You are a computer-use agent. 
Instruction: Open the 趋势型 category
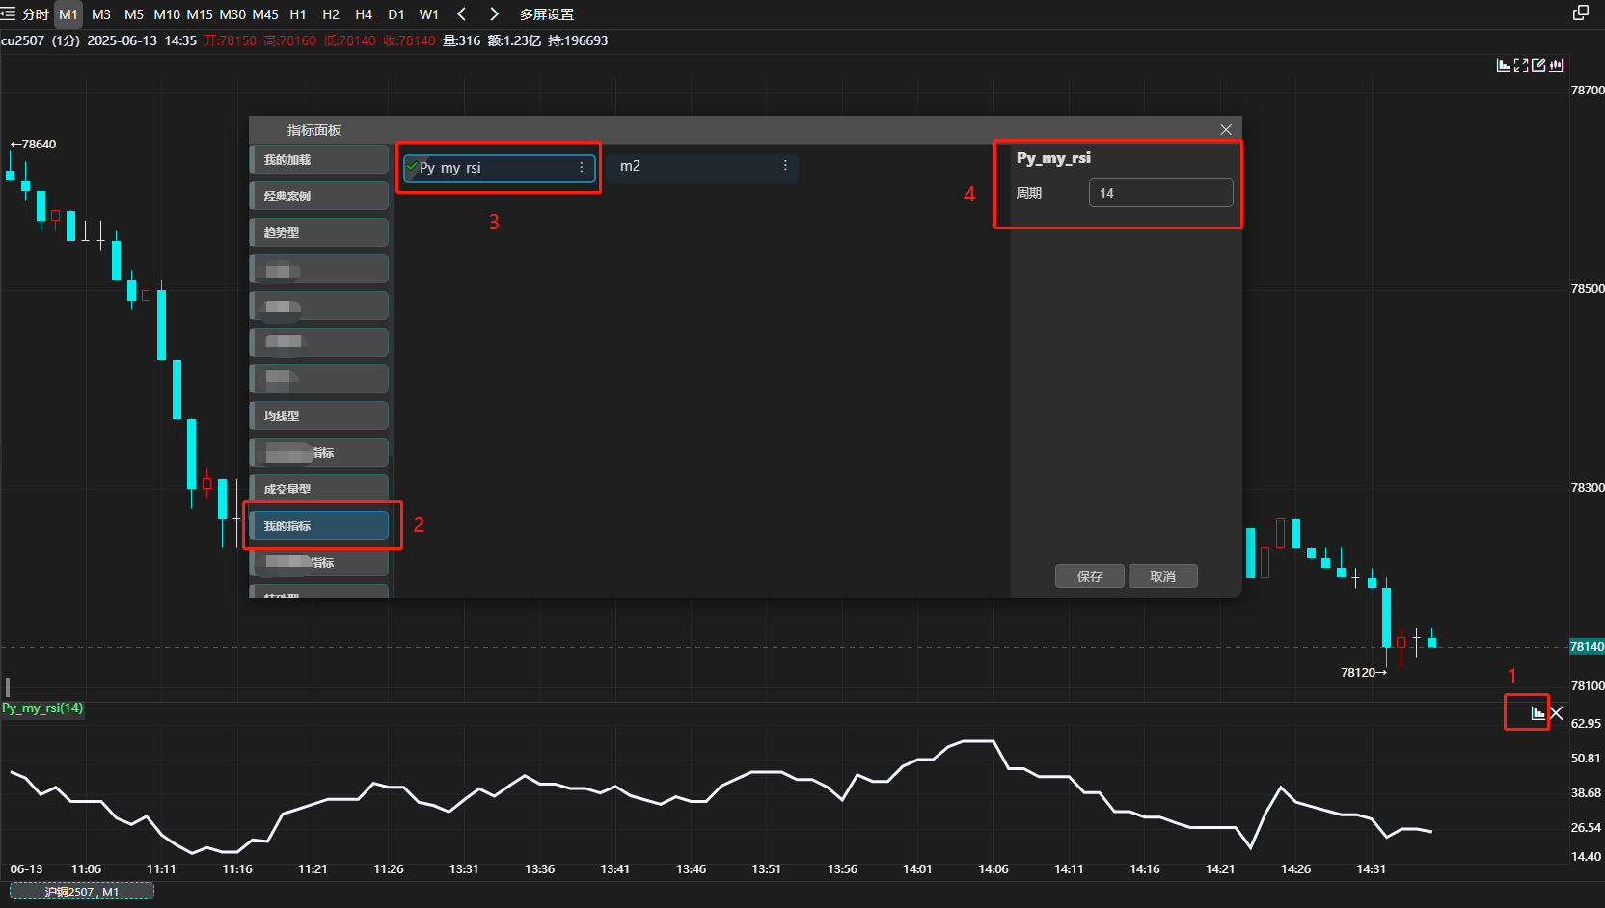pos(319,233)
